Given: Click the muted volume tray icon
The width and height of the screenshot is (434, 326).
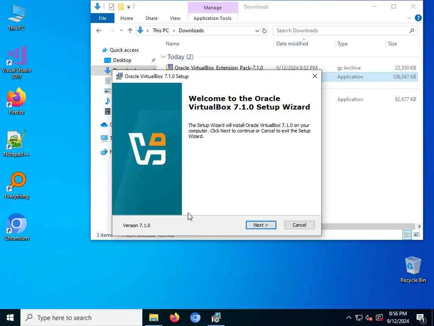Looking at the screenshot, I should pyautogui.click(x=369, y=318).
